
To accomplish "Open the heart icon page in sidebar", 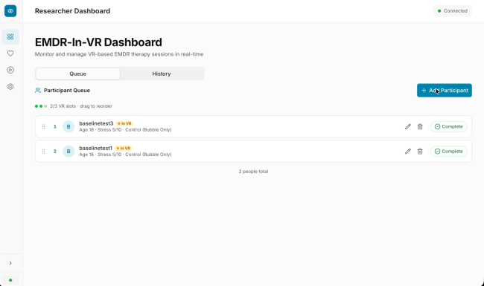I will pyautogui.click(x=10, y=53).
